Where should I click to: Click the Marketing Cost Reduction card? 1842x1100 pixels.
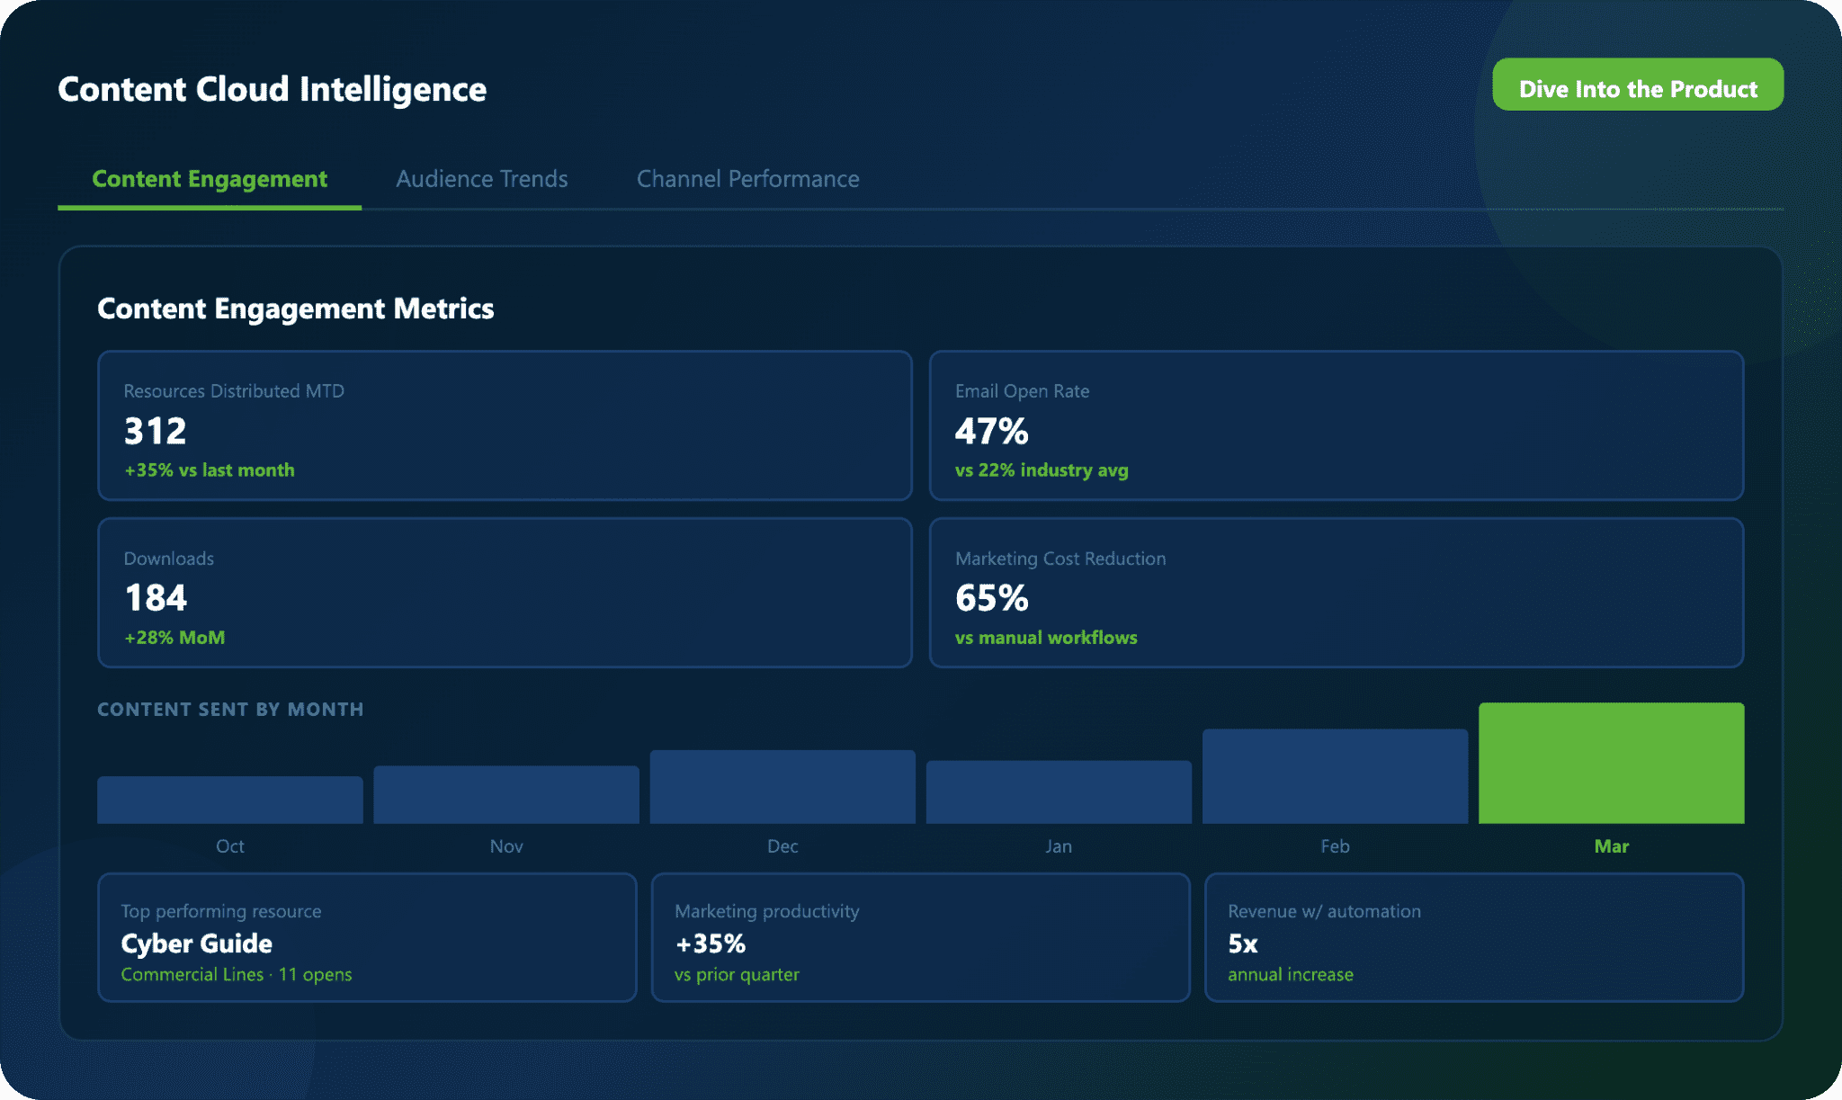(1336, 593)
